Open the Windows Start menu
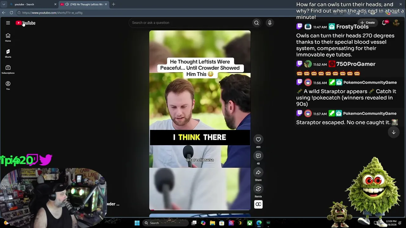Viewport: 406px width, 228px height. coord(137,223)
